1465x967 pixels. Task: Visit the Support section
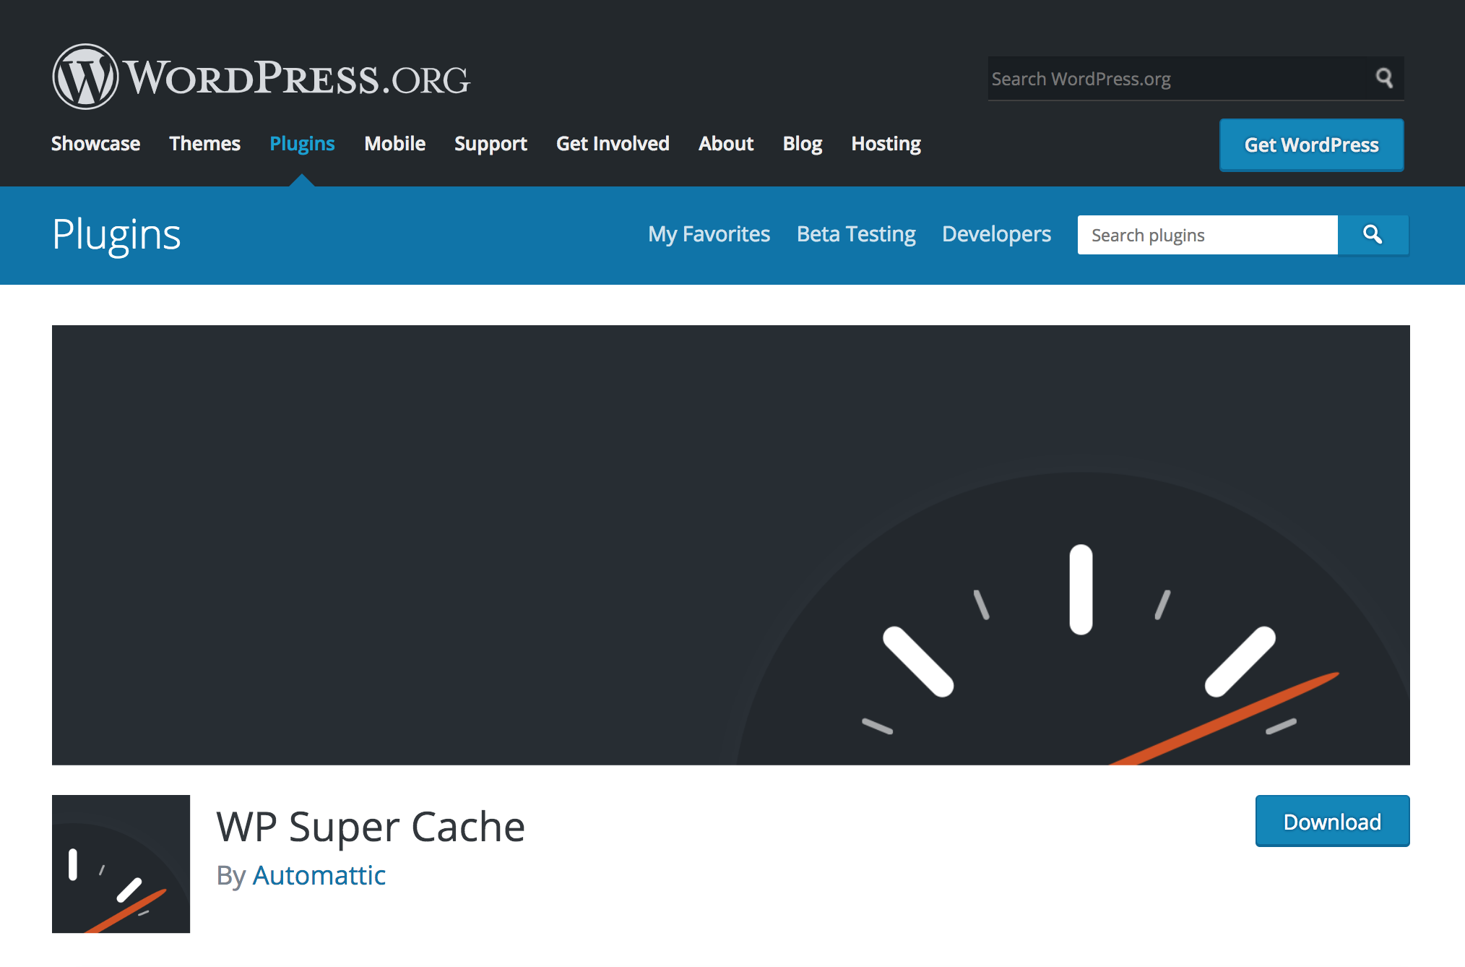[x=491, y=144]
